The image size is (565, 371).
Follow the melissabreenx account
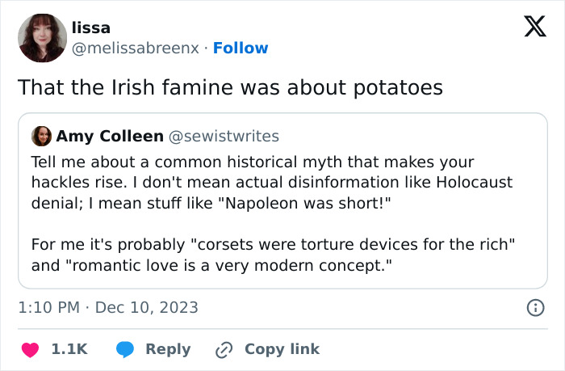(x=241, y=48)
